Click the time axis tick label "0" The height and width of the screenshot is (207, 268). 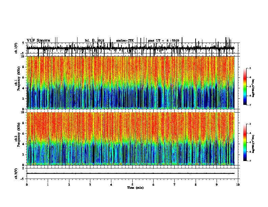(x=27, y=185)
